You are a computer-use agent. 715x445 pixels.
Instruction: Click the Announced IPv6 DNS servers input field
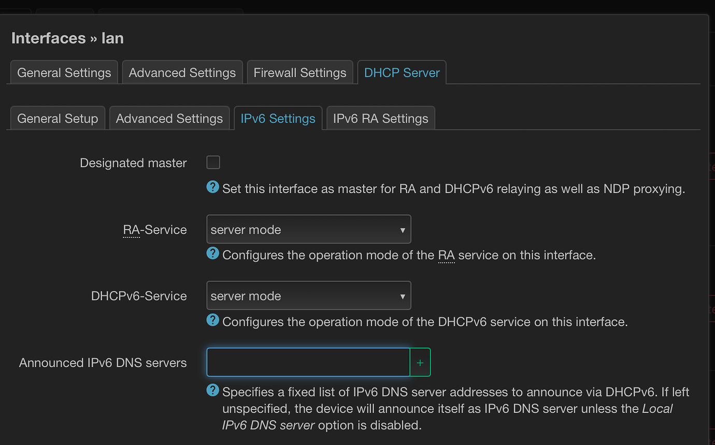308,362
